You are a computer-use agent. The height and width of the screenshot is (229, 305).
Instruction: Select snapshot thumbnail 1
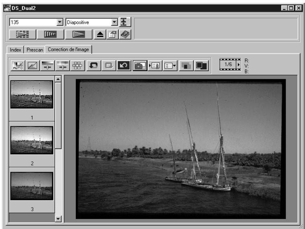coord(32,94)
